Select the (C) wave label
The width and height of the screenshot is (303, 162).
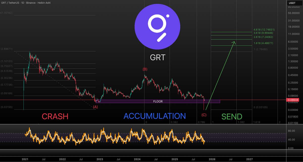click(x=204, y=115)
